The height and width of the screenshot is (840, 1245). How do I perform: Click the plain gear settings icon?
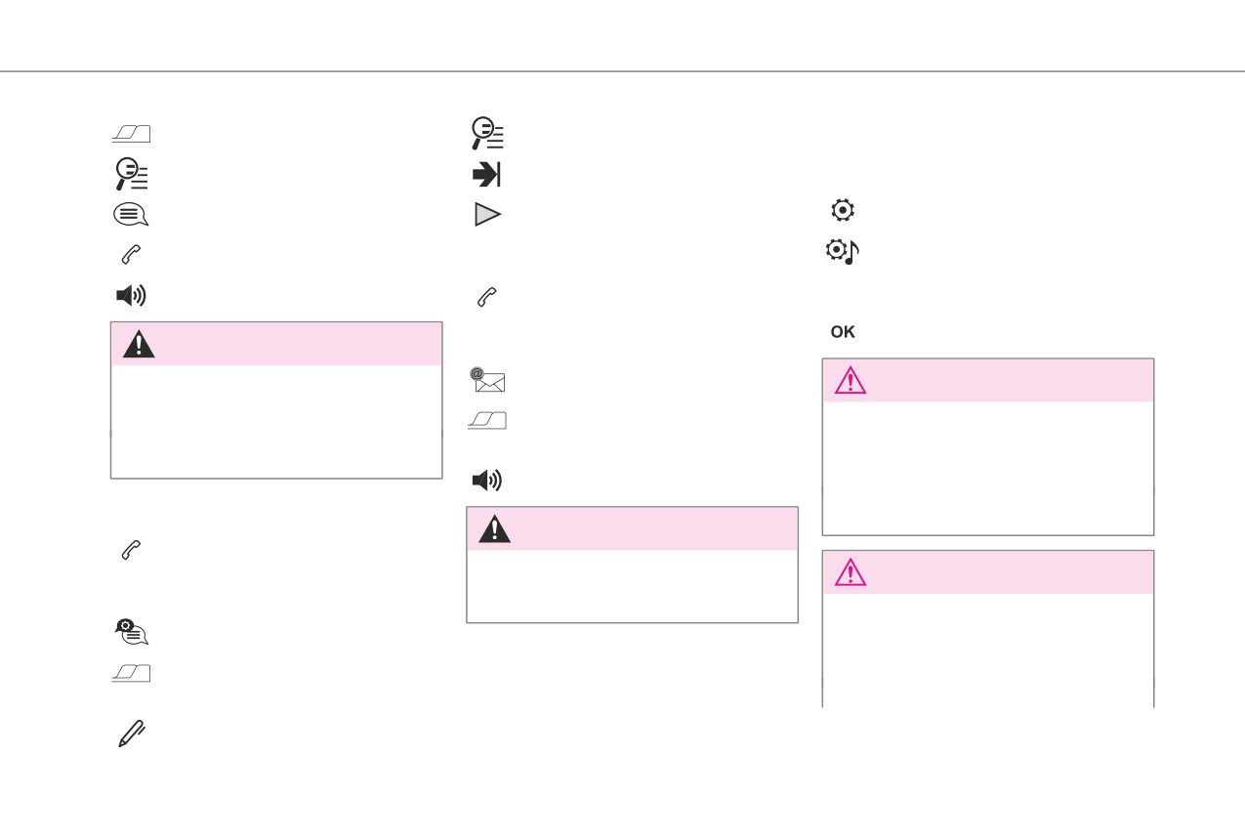(x=843, y=210)
